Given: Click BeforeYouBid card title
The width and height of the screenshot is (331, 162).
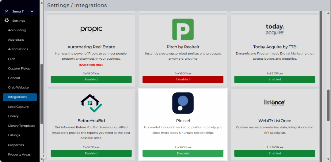Looking at the screenshot, I should pyautogui.click(x=91, y=121).
